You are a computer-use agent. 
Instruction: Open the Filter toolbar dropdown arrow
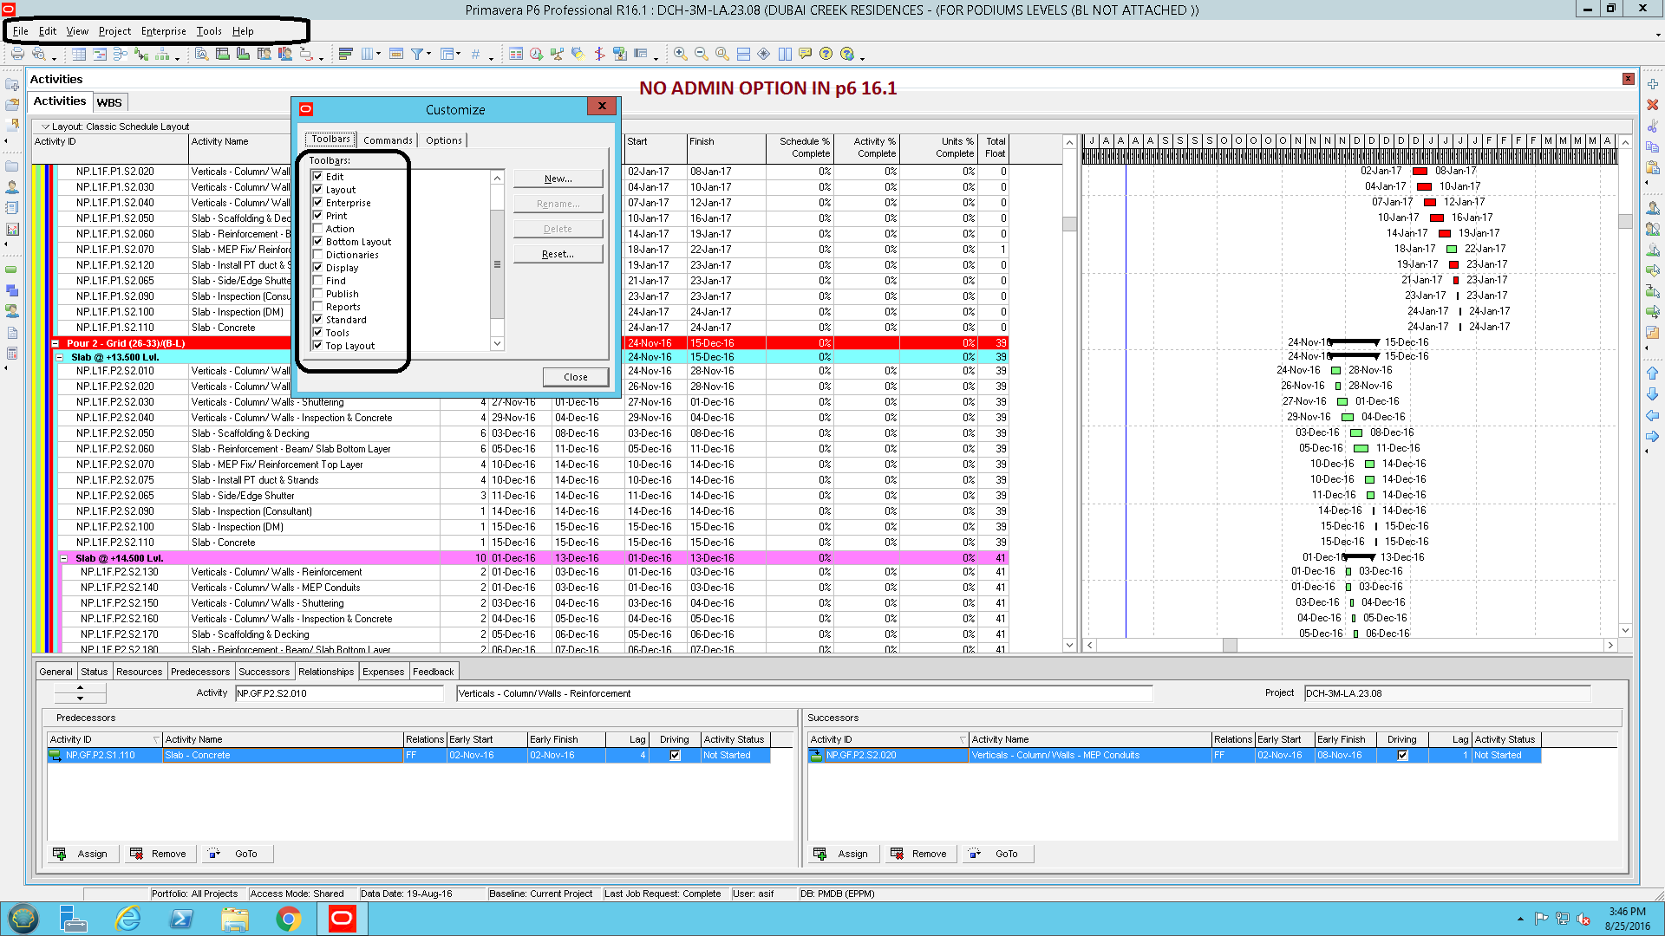click(428, 54)
